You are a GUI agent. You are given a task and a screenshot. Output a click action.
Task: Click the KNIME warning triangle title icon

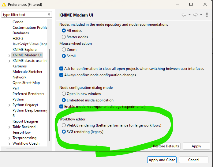pos(4,5)
